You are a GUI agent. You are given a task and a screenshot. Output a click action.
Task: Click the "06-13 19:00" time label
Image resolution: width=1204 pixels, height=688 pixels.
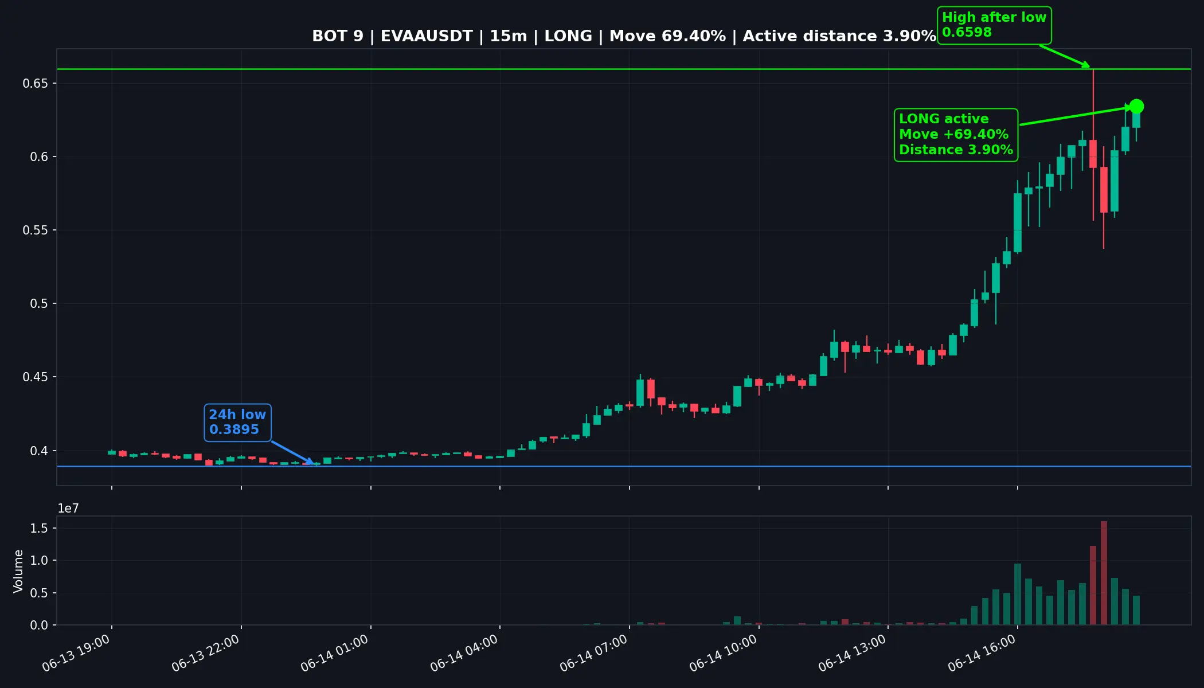(x=76, y=653)
